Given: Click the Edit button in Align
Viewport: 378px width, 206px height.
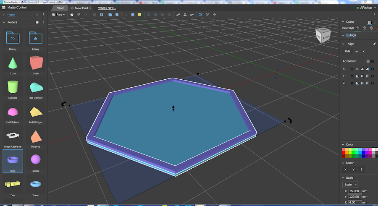Looking at the screenshot, I should click(x=347, y=51).
